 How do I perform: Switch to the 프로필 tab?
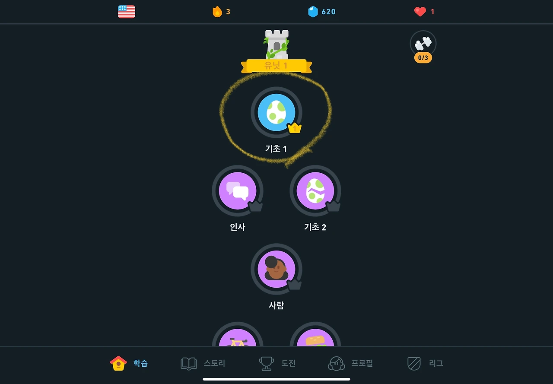(350, 363)
